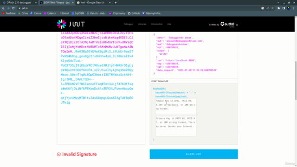Open the Canva bookmark
297x167 pixels.
pyautogui.click(x=36, y=13)
